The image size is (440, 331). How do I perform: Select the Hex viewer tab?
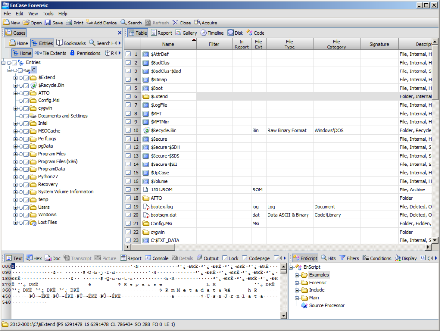click(x=29, y=258)
